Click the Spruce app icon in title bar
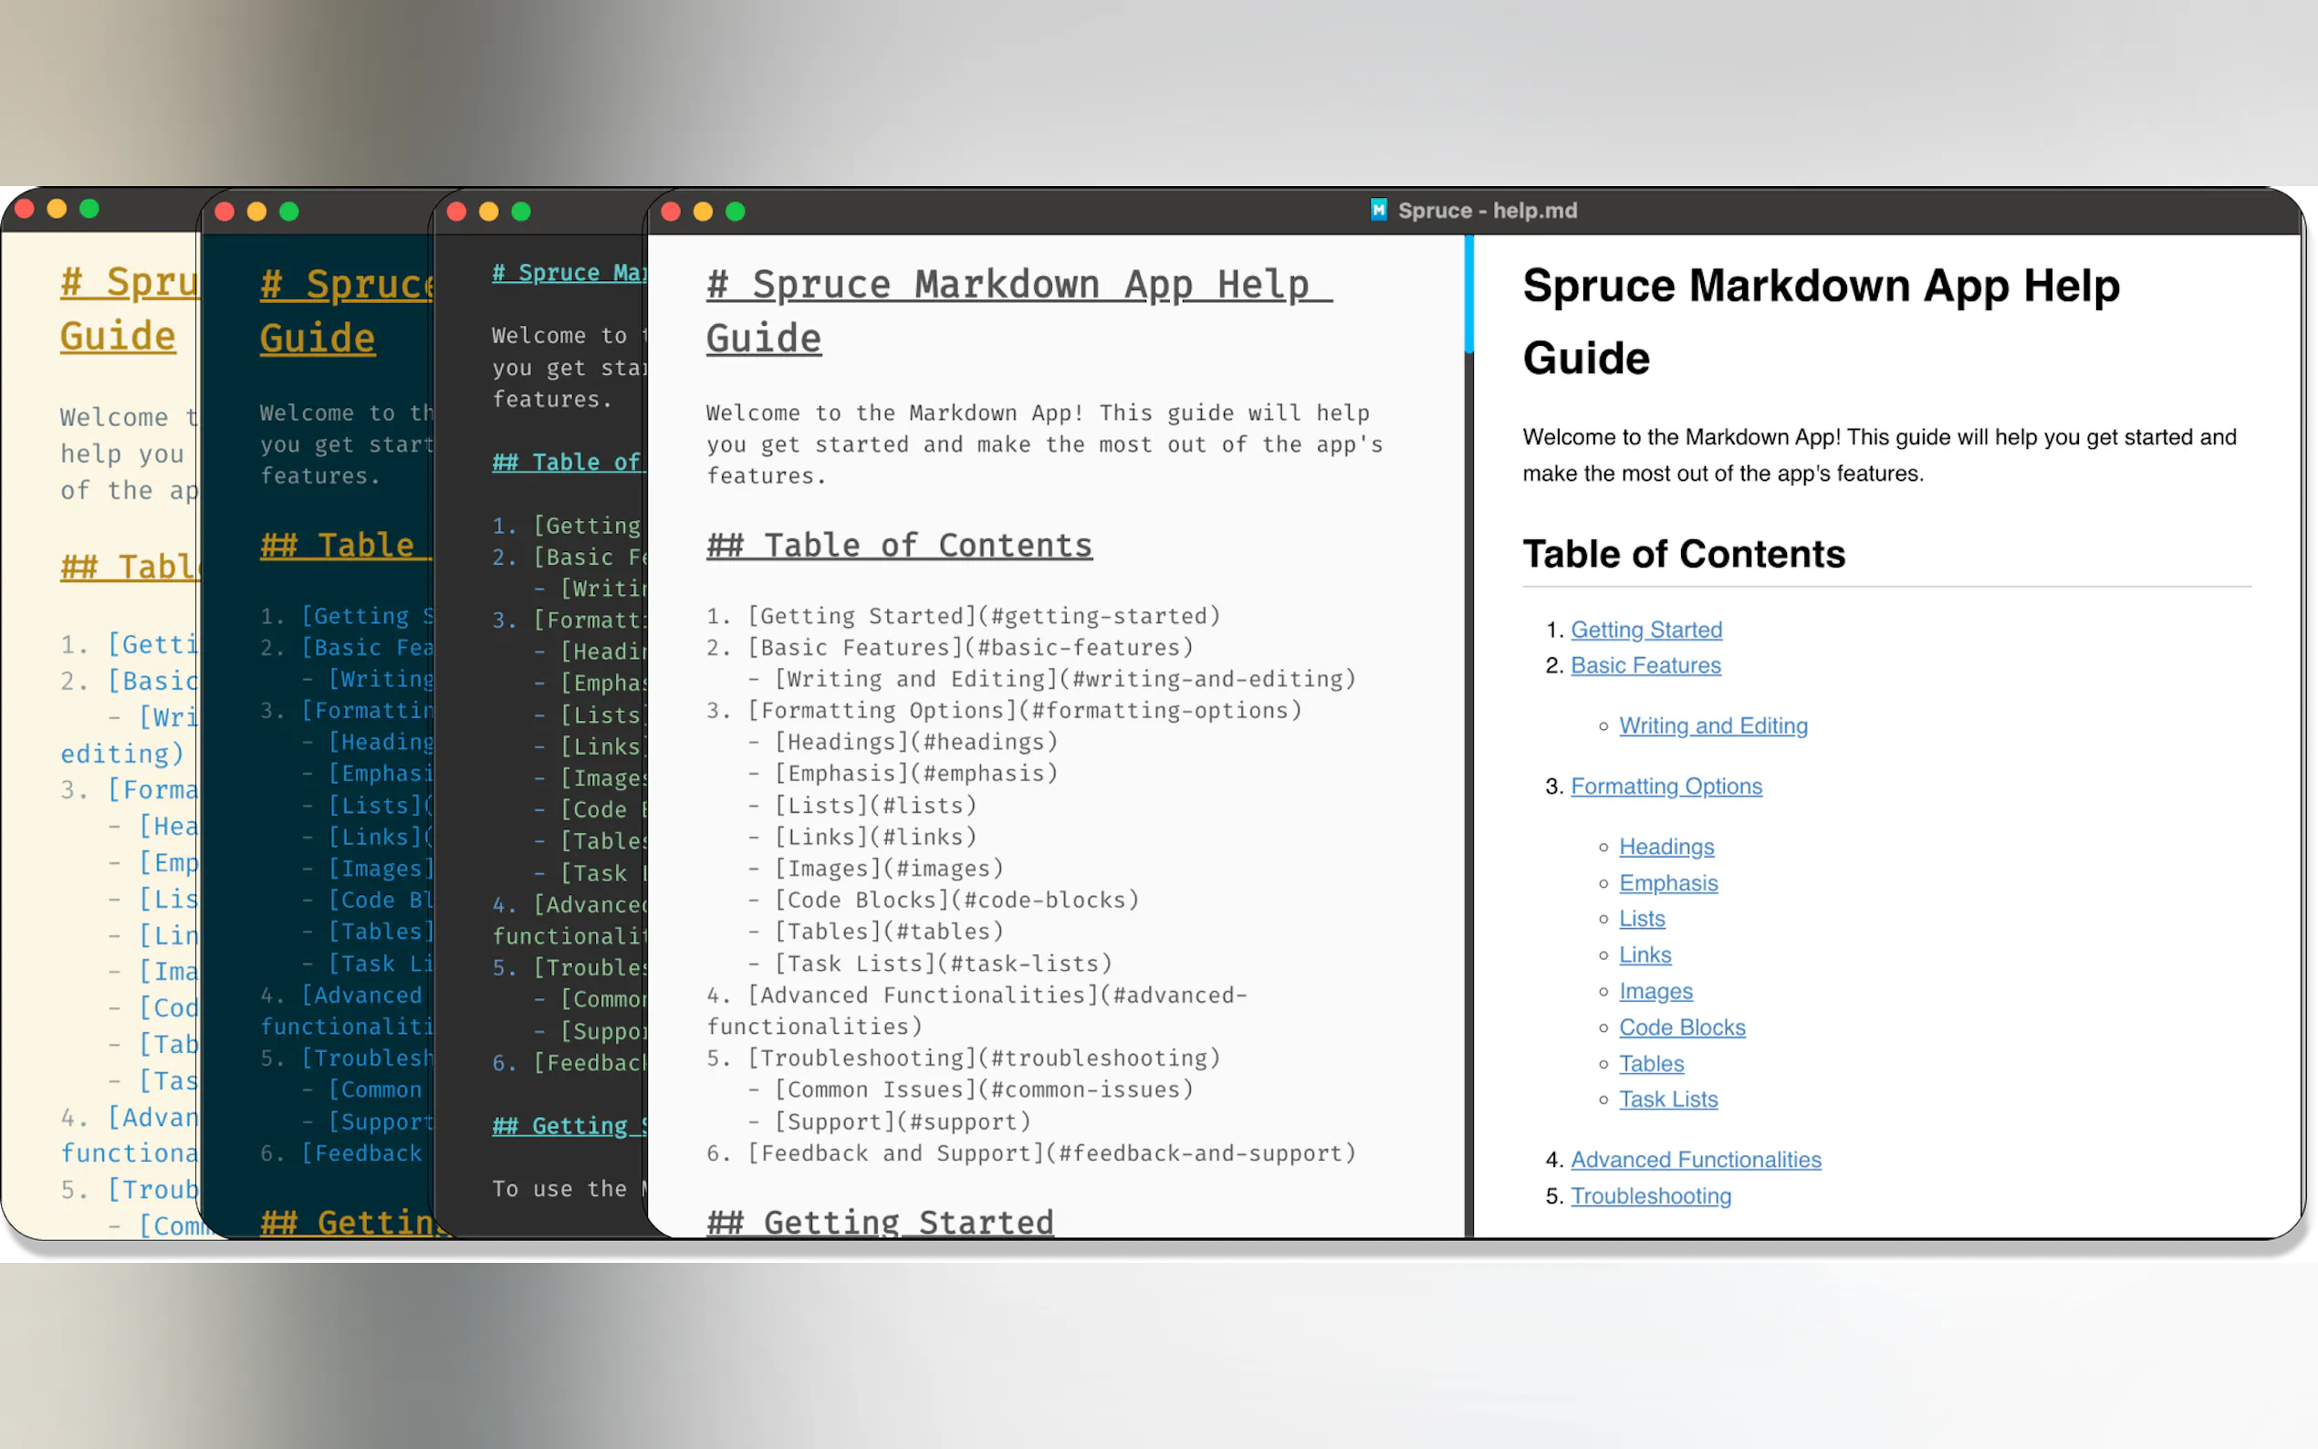This screenshot has width=2318, height=1449. [1378, 210]
